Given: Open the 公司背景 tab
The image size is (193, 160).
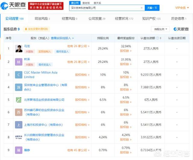Looking at the screenshot, I should coord(14,19).
